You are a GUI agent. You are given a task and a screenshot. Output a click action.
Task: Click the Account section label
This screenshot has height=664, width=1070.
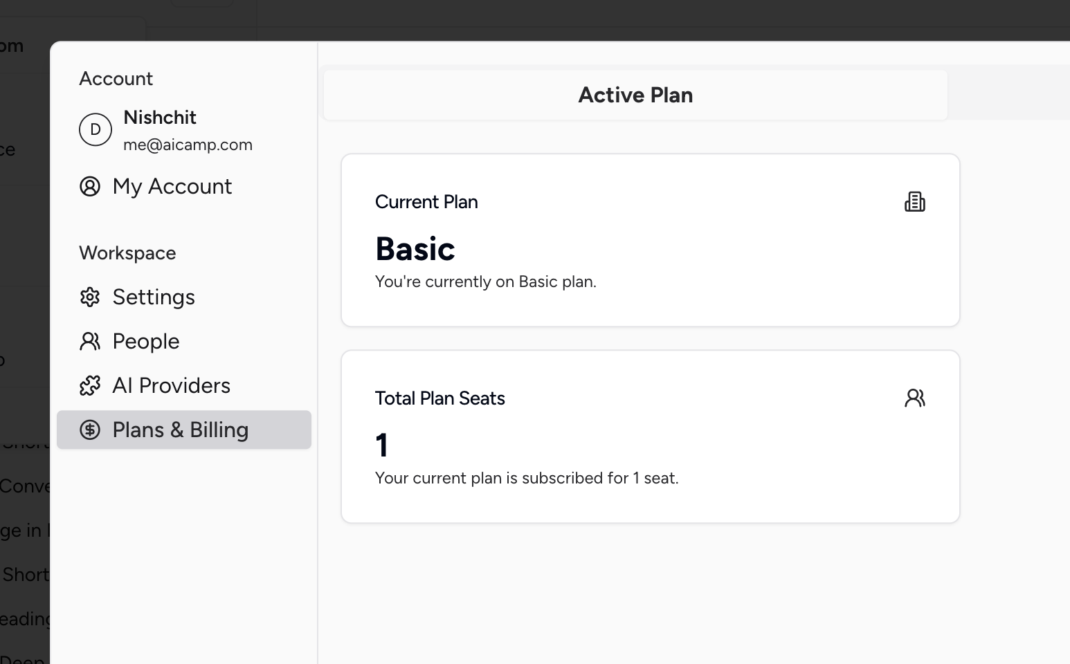tap(116, 78)
